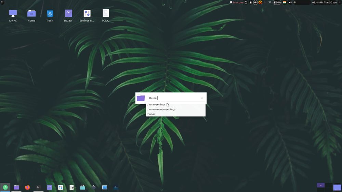Choose thunar-volman-settings in the autocomplete list
The width and height of the screenshot is (342, 192).
161,109
